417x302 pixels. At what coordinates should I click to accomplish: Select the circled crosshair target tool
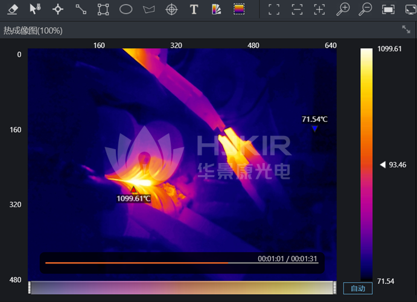click(171, 10)
